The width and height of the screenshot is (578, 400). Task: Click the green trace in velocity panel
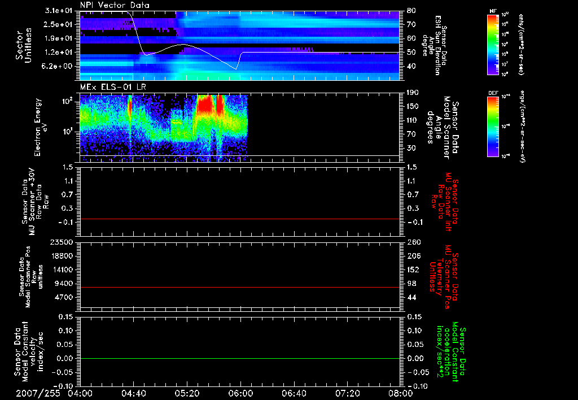click(240, 358)
